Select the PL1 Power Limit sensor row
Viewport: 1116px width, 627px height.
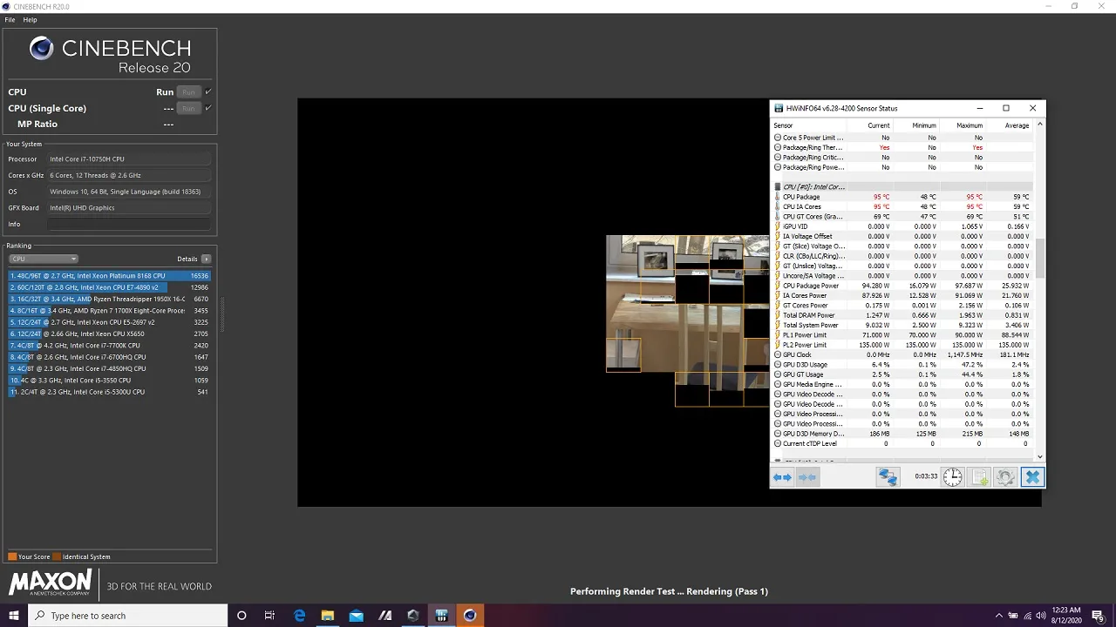(902, 335)
